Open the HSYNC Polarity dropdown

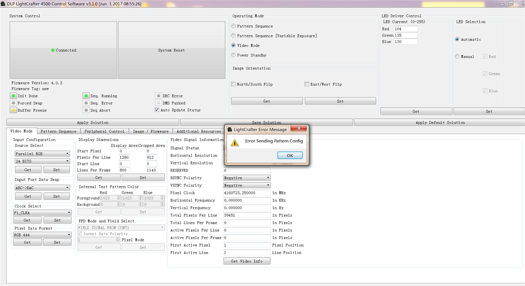(x=247, y=178)
